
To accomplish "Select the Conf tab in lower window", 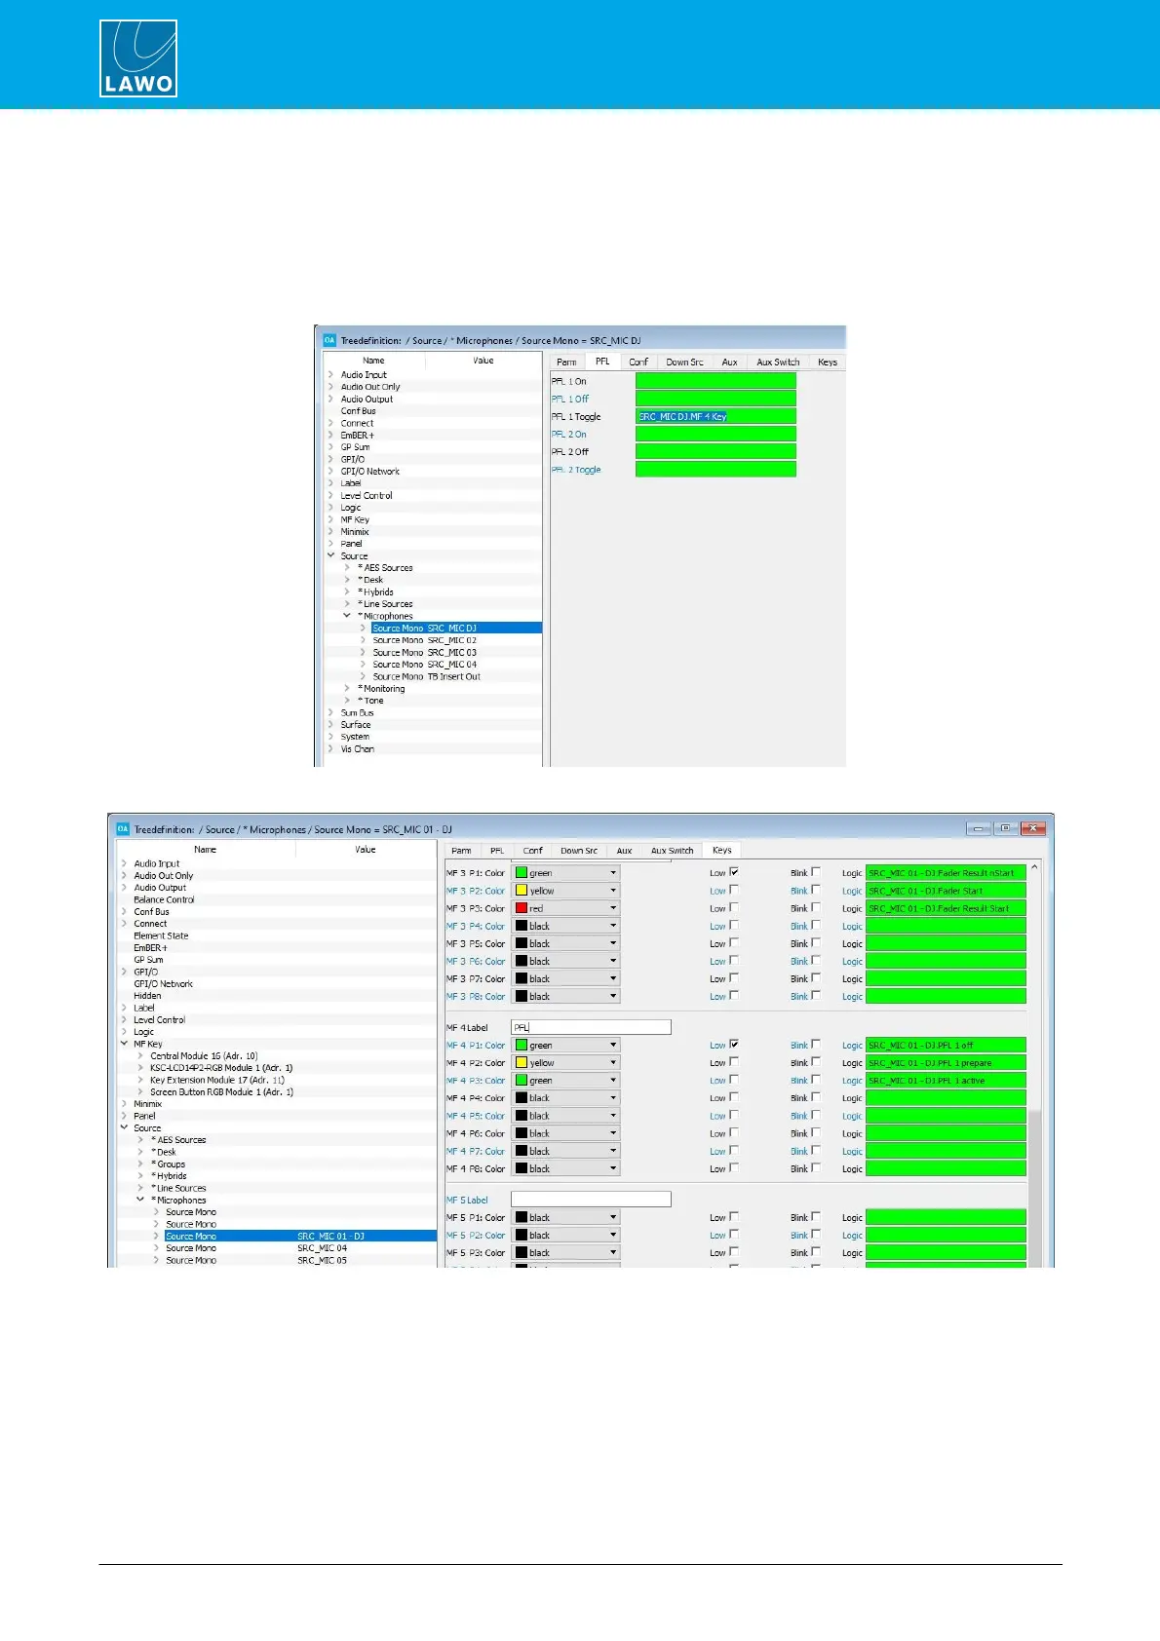I will [x=532, y=851].
